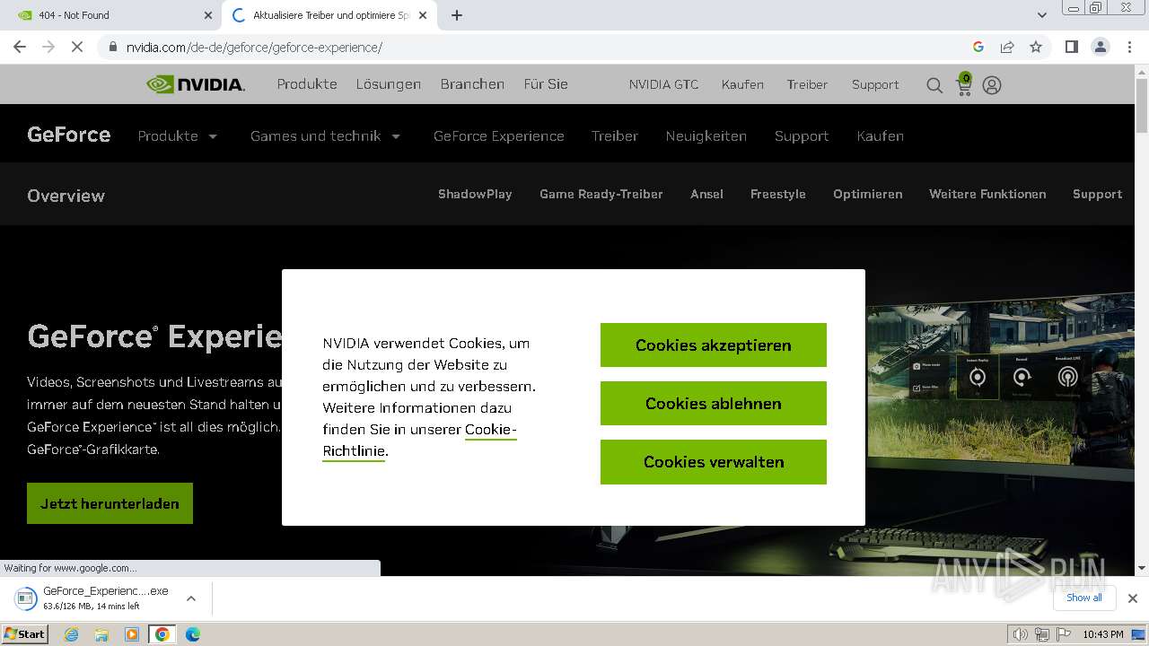
Task: Accept cookies with Cookies akzeptieren
Action: pyautogui.click(x=714, y=345)
